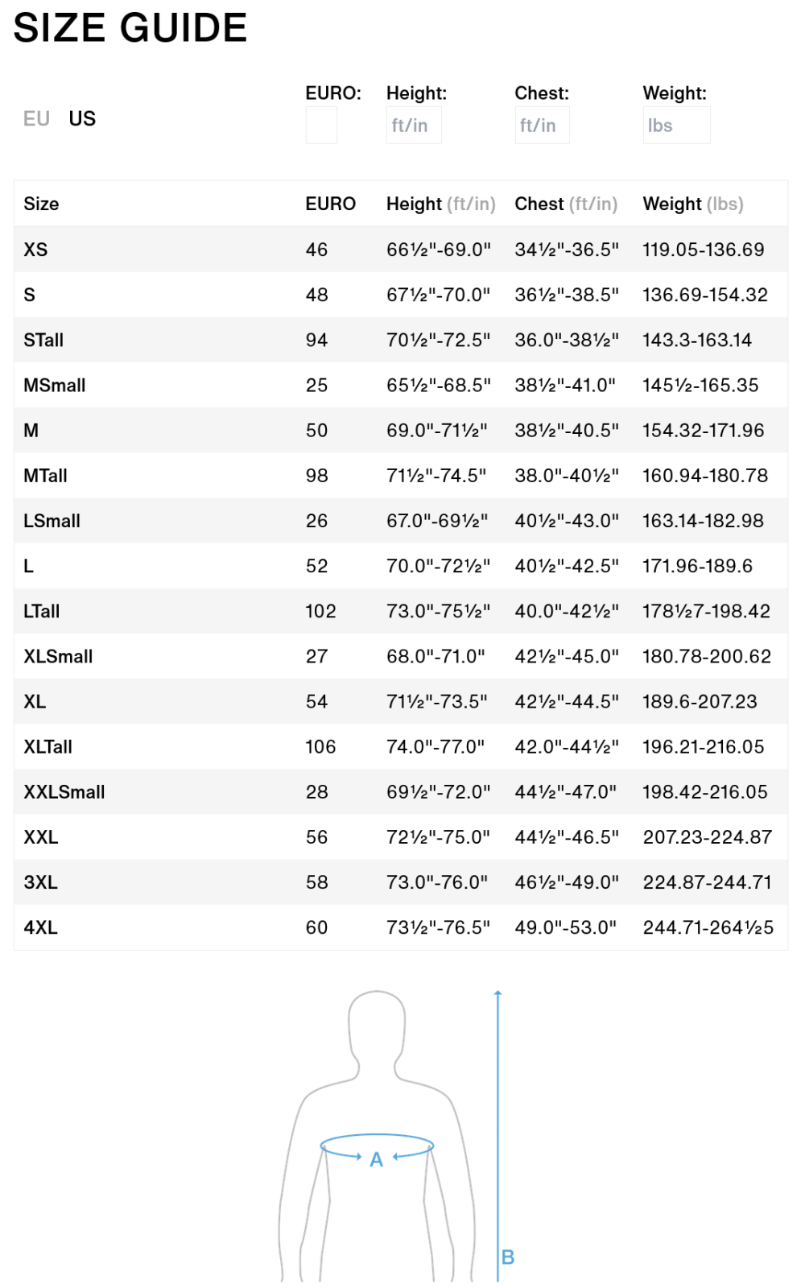805x1288 pixels.
Task: Click the Height (ft/in) column header
Action: (440, 204)
